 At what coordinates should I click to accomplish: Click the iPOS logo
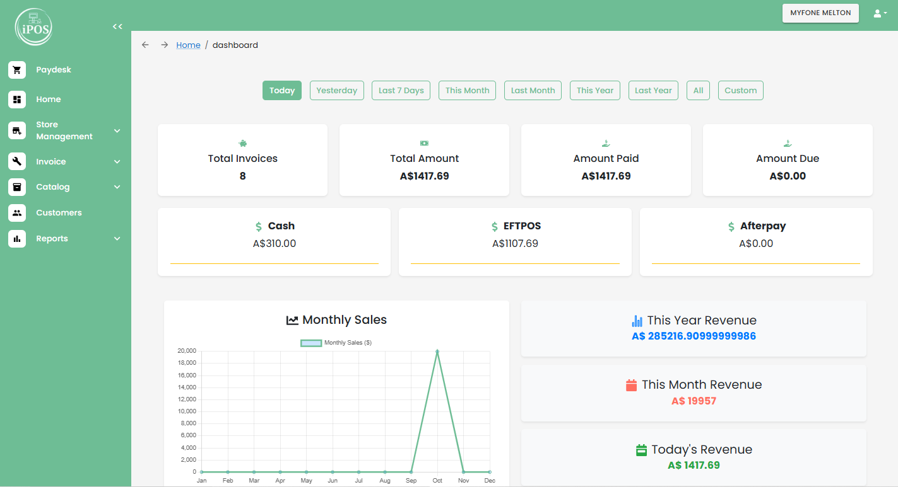pos(33,27)
